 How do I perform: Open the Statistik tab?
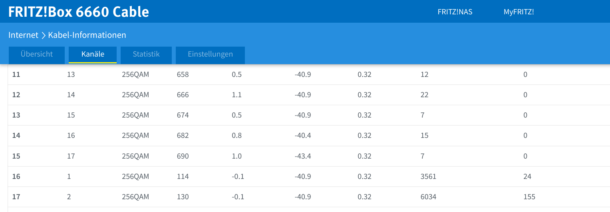point(146,55)
